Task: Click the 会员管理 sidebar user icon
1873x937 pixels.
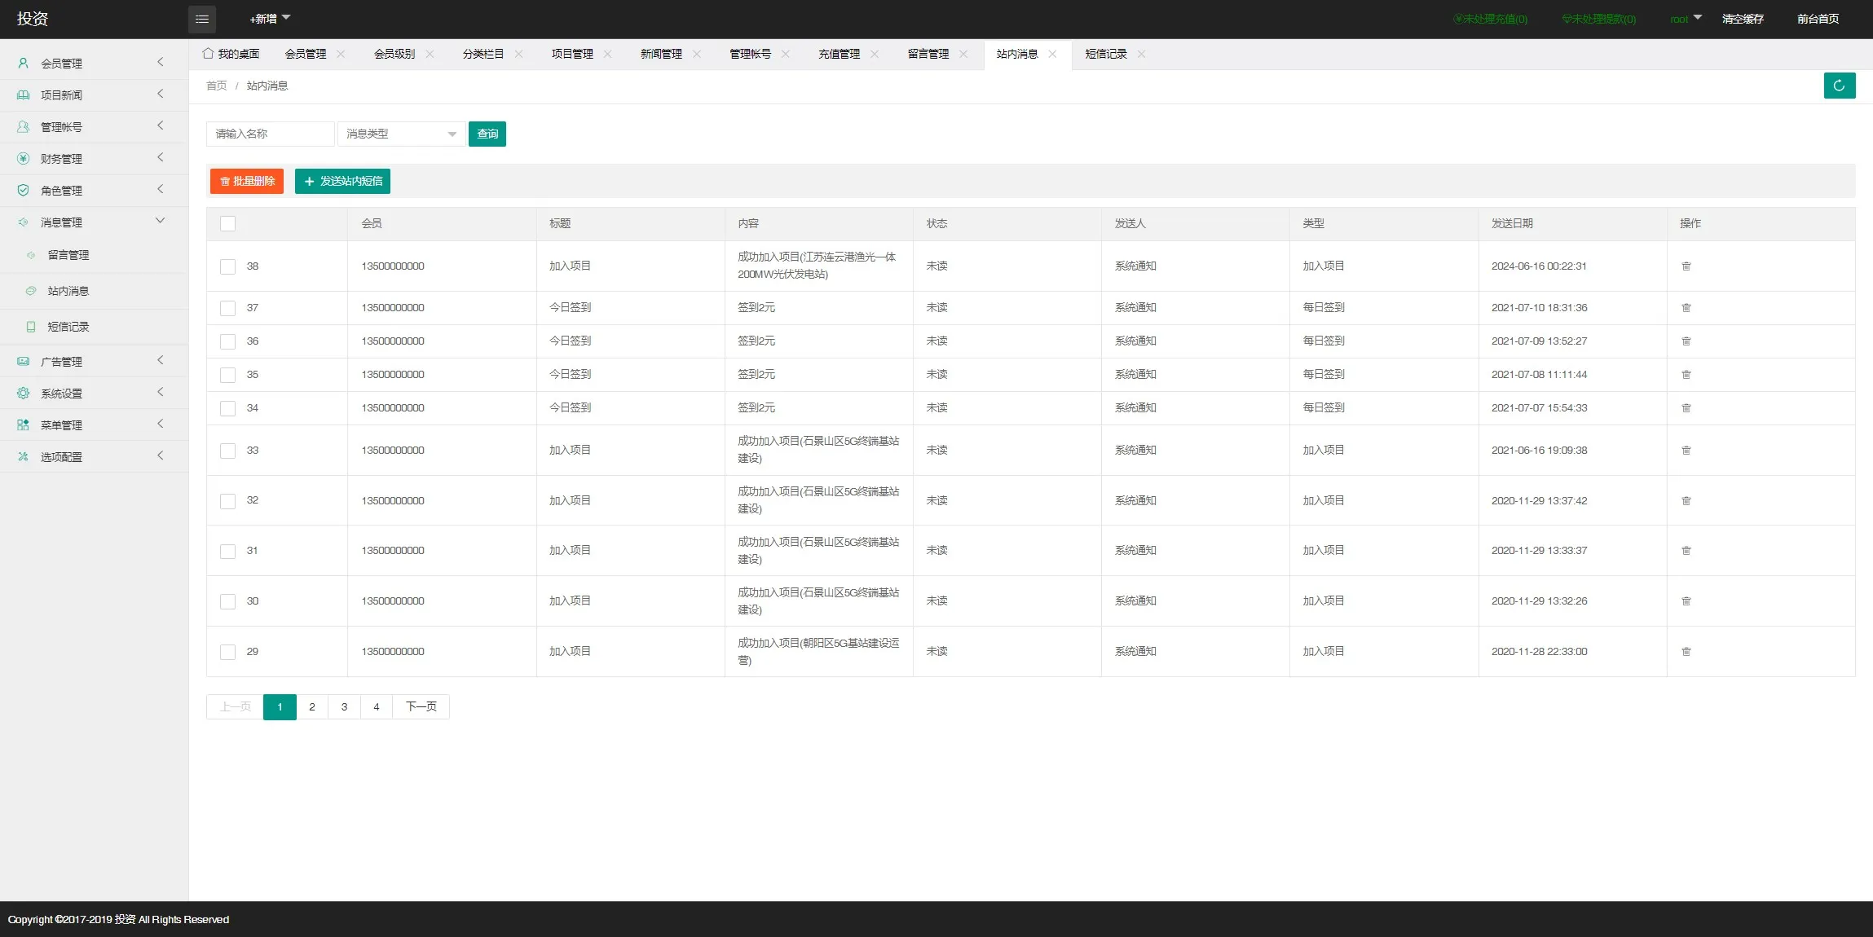Action: tap(24, 64)
